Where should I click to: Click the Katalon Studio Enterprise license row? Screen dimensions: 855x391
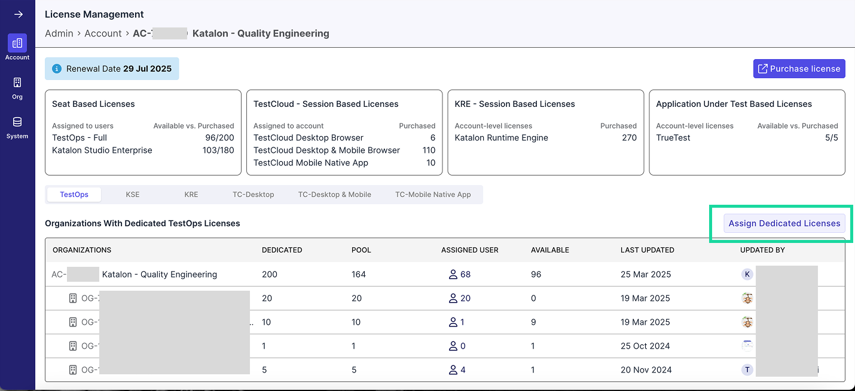pyautogui.click(x=143, y=150)
